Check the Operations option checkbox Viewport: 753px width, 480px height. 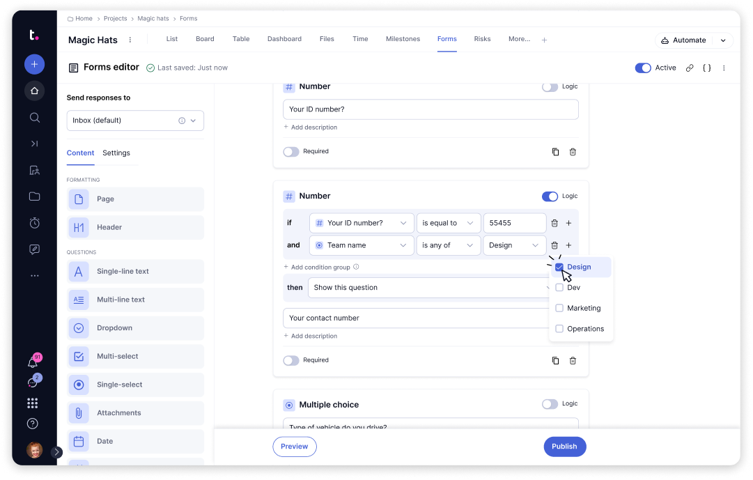(x=559, y=329)
